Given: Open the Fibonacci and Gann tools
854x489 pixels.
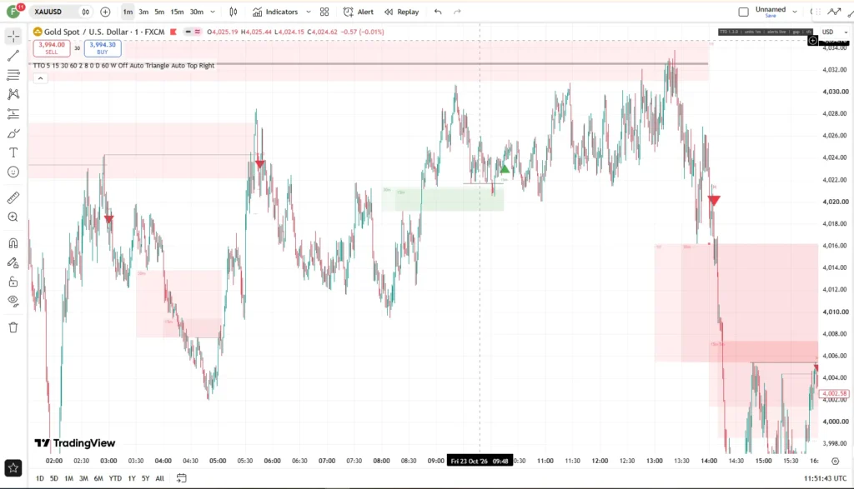Looking at the screenshot, I should point(13,74).
